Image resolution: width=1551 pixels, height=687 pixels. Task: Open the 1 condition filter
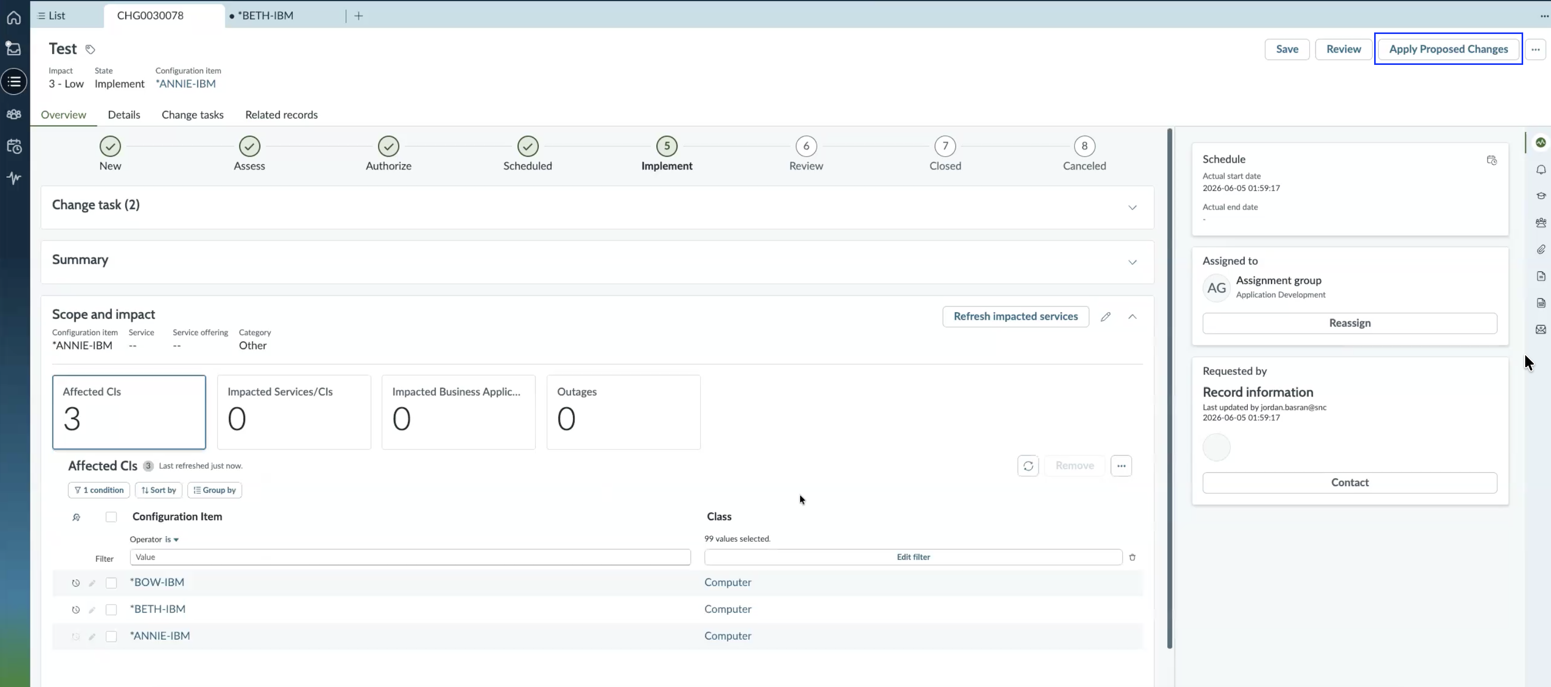[x=99, y=490]
